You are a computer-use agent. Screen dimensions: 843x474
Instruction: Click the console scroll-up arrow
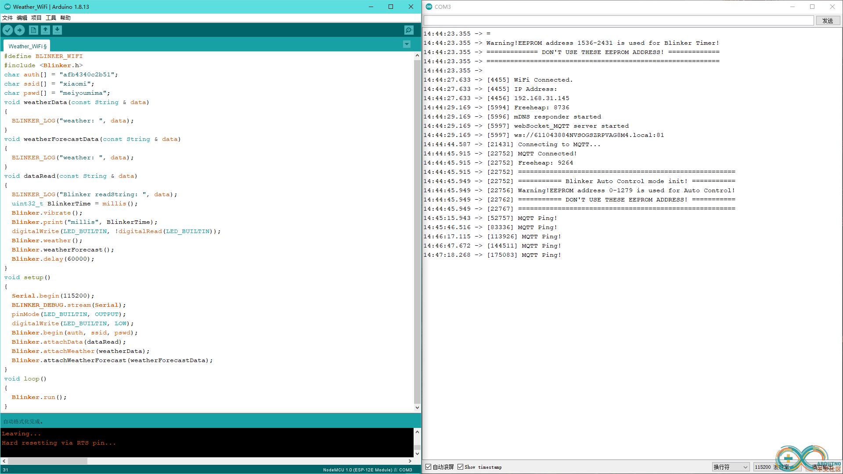point(417,432)
